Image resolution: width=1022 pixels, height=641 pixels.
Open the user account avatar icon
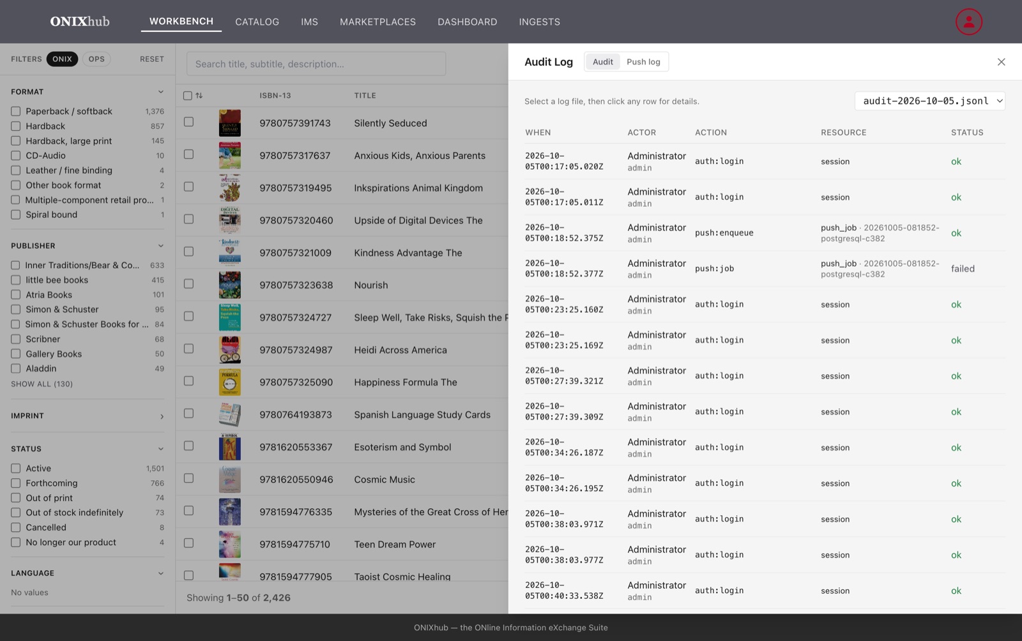968,22
